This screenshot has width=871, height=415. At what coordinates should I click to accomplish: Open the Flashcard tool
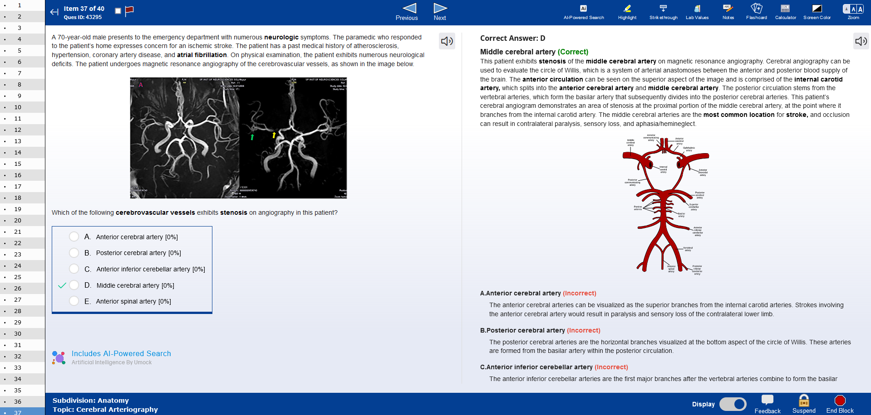[x=757, y=12]
